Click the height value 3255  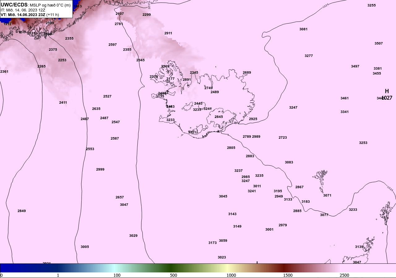click(x=372, y=5)
